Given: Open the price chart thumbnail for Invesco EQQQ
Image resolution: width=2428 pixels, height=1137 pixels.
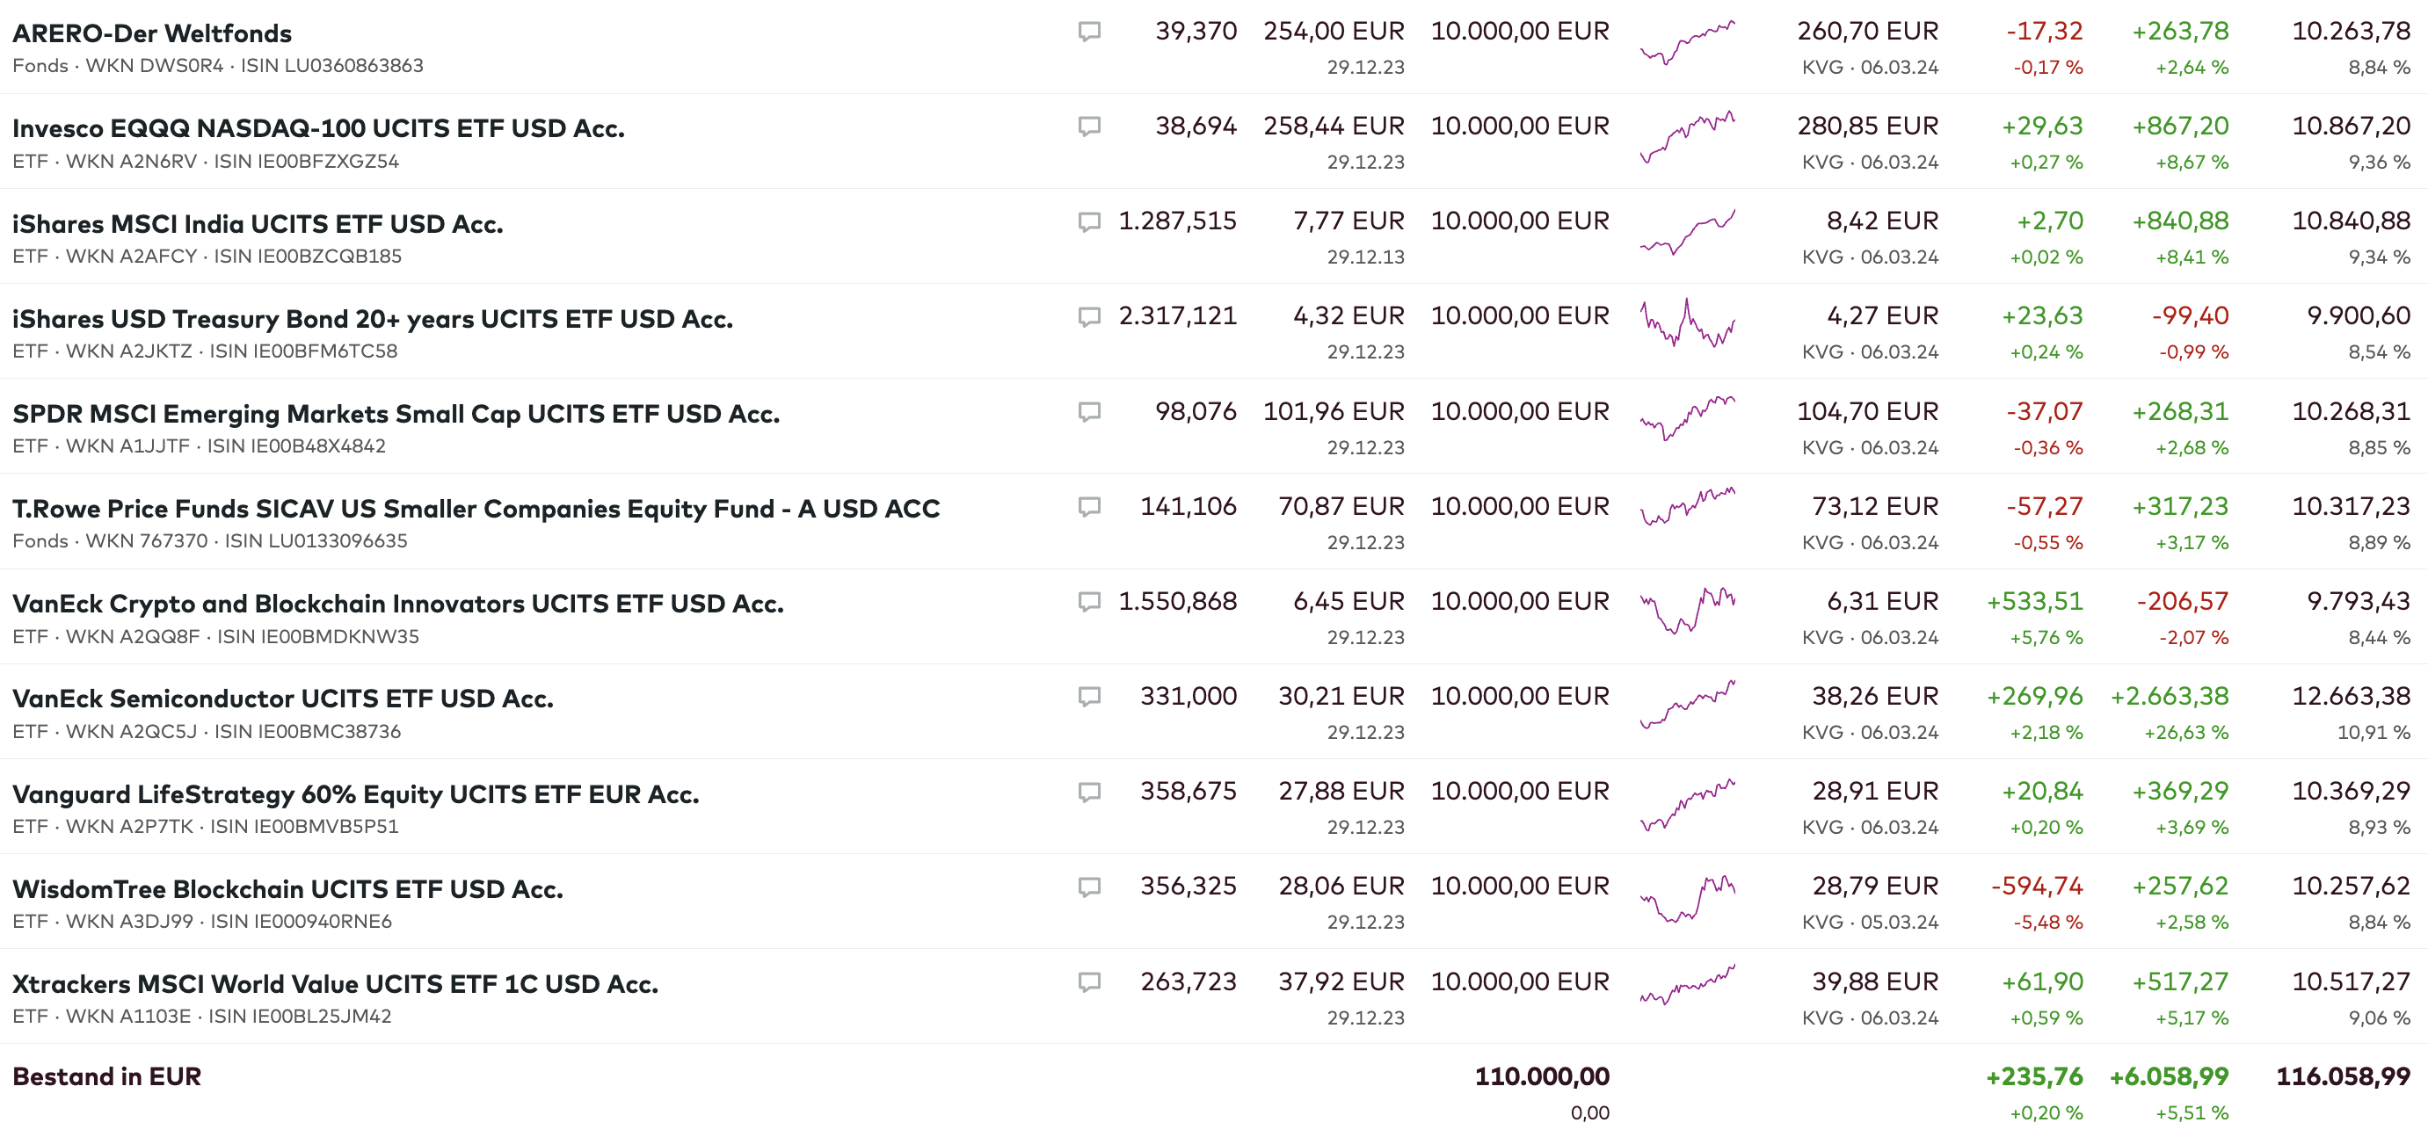Looking at the screenshot, I should [x=1687, y=136].
